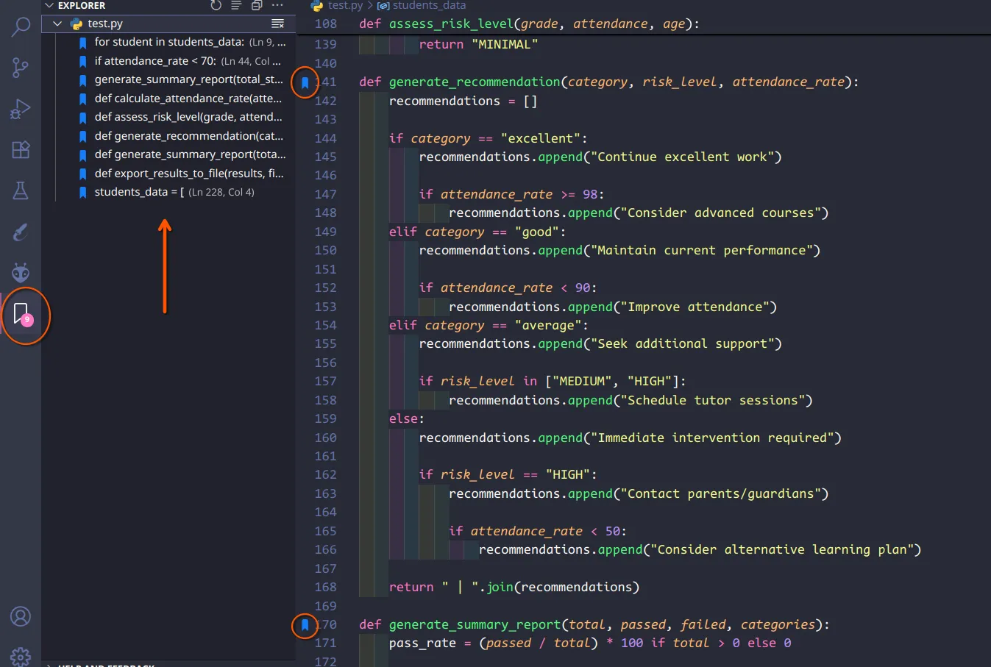Screen dimensions: 991x667
Task: Click 'recommendations = []' on line 142
Action: pos(463,101)
